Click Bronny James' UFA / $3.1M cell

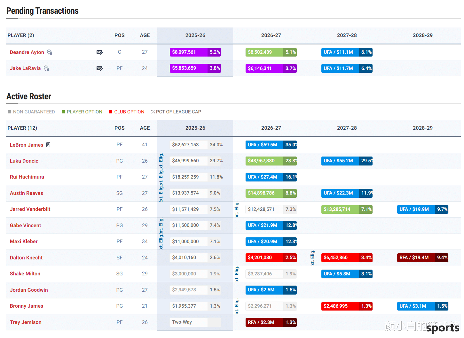coord(422,306)
